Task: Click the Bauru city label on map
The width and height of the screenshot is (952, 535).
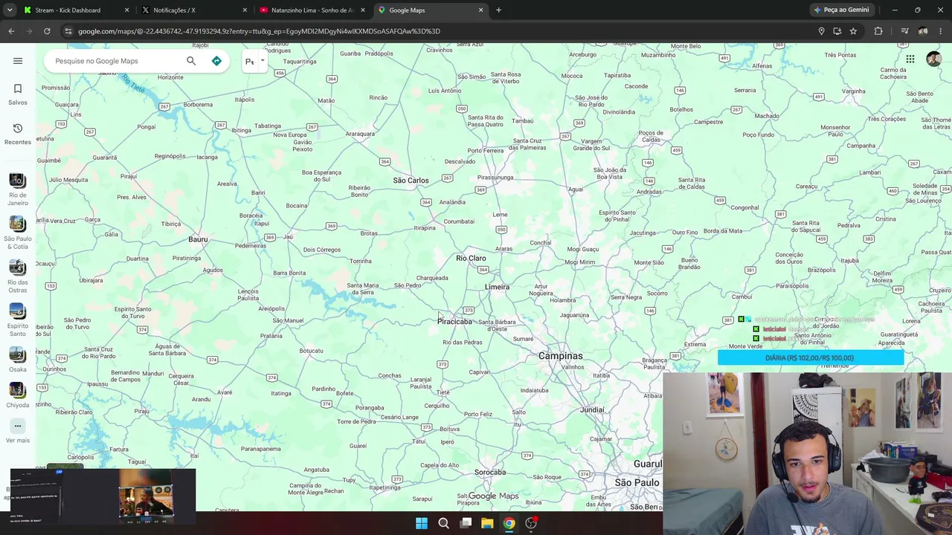Action: point(198,239)
